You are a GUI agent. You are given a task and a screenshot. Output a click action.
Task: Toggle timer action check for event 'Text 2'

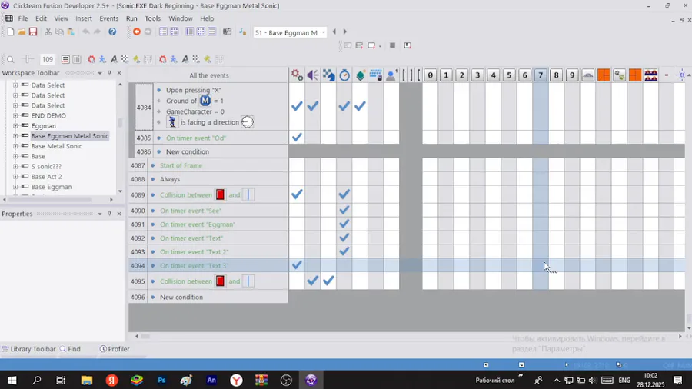[344, 251]
